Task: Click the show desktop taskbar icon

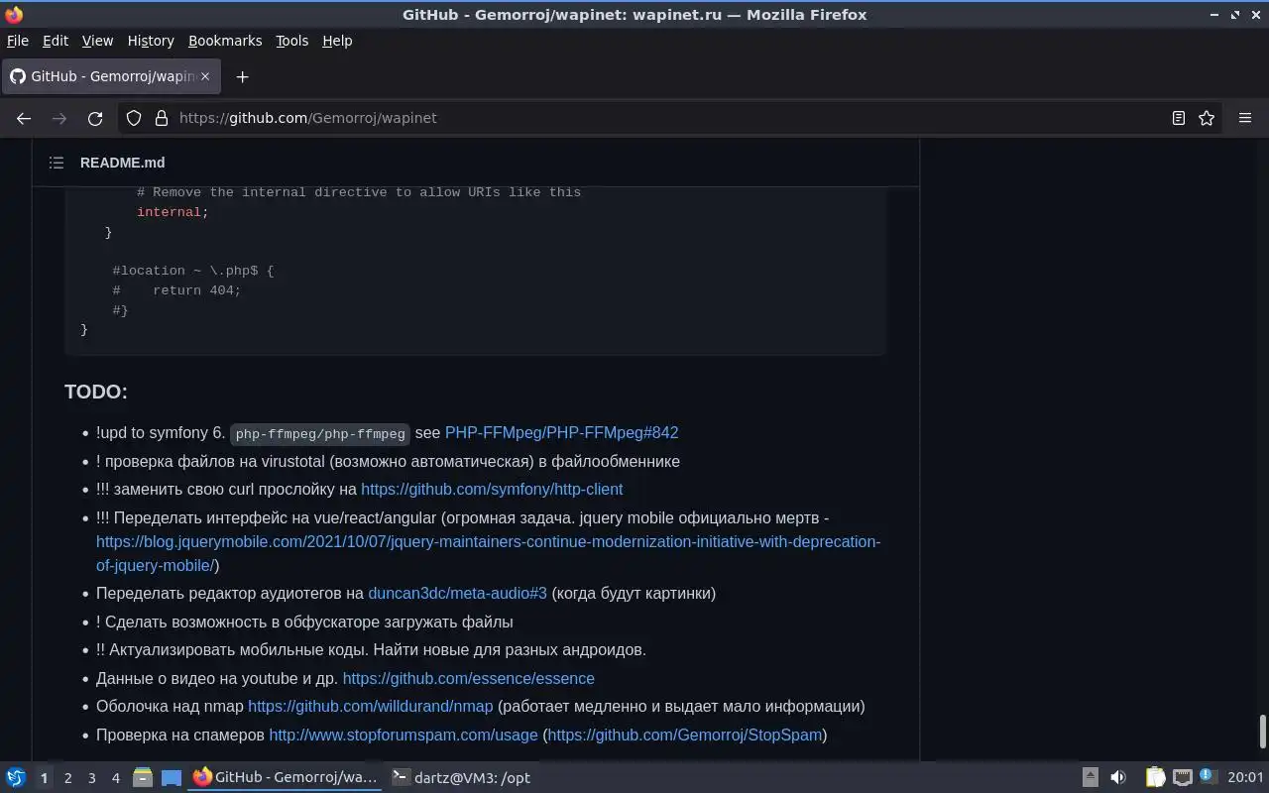Action: 172,778
